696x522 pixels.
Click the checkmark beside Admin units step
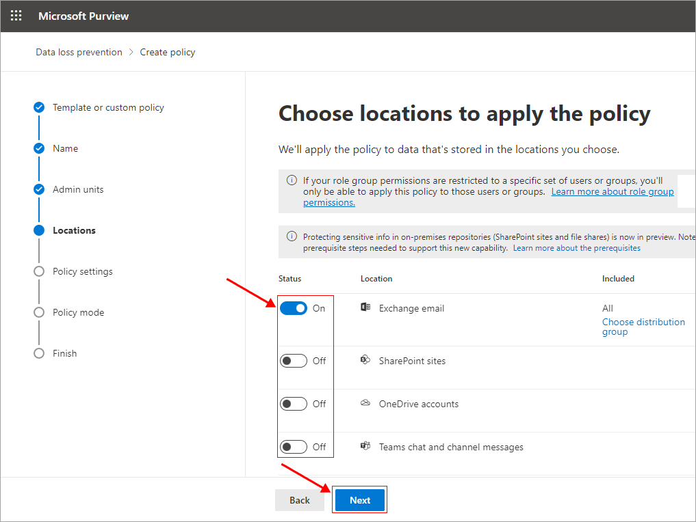pos(39,189)
